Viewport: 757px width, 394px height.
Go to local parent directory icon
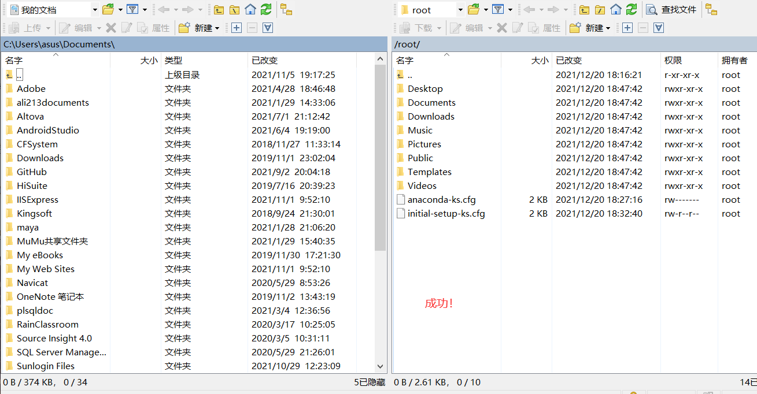pyautogui.click(x=219, y=9)
